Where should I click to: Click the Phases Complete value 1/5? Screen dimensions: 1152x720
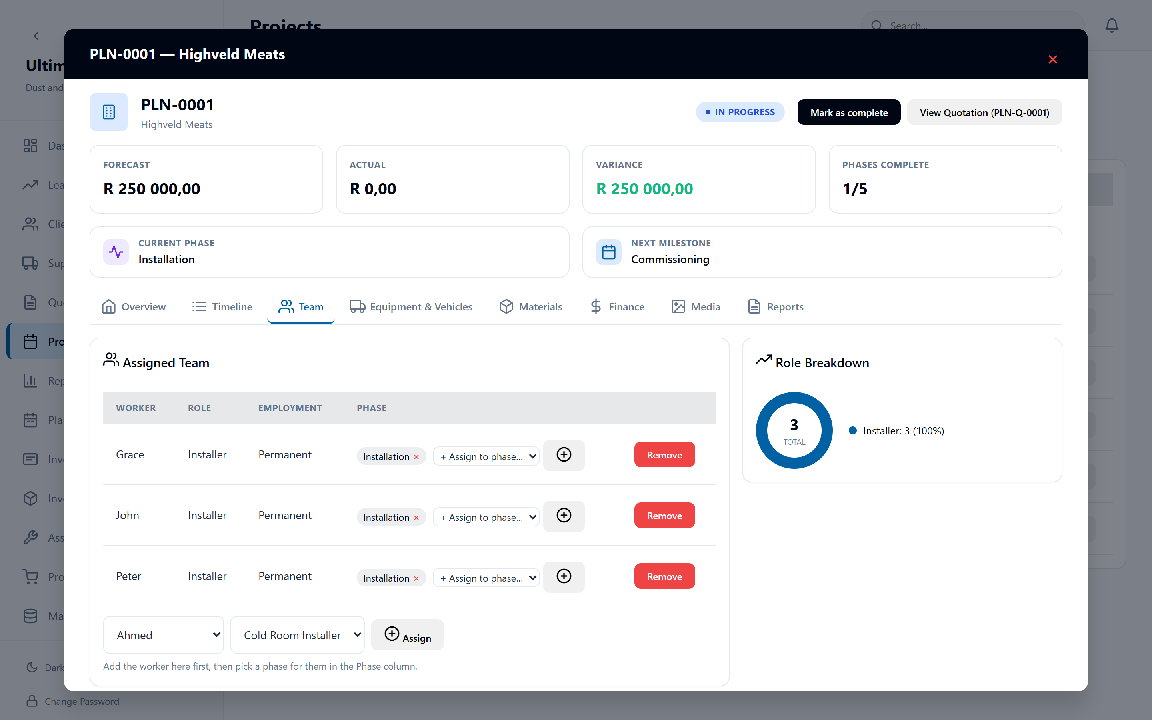(854, 189)
